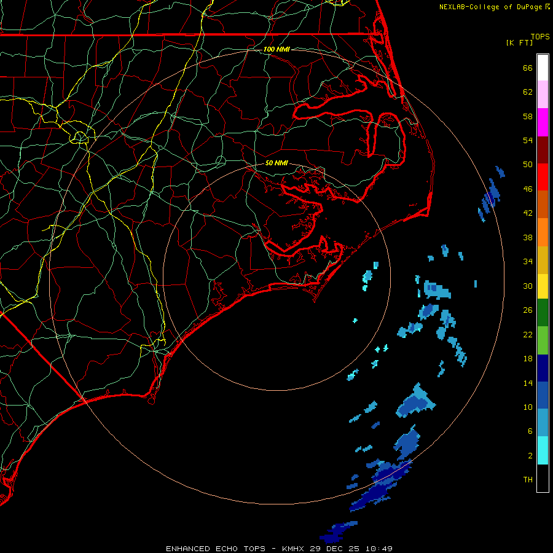Click the ENHANCED ECHO TOPS caption text
The image size is (553, 553).
(215, 549)
